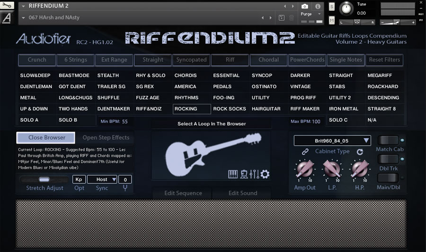This screenshot has height=252, width=426.
Task: Click the Reset Filters button
Action: coord(384,60)
